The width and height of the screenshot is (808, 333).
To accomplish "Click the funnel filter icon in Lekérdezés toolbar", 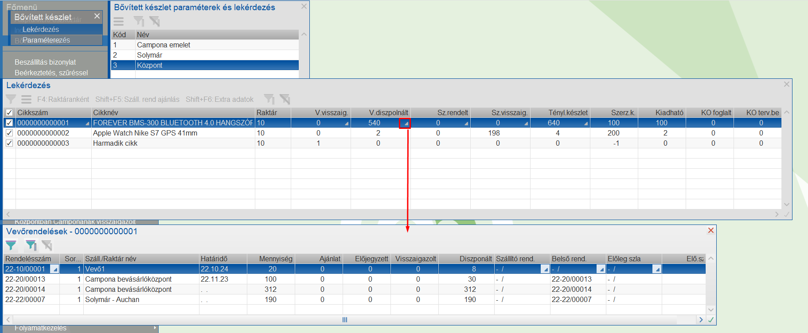I will tap(11, 99).
